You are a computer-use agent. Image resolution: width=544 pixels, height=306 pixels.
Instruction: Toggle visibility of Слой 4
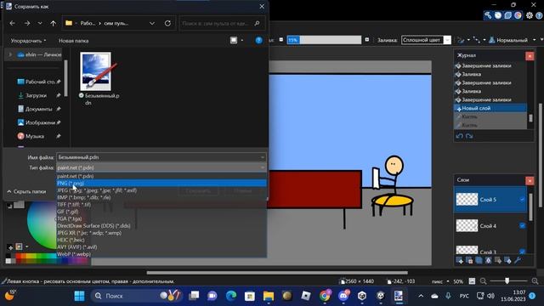tap(522, 226)
